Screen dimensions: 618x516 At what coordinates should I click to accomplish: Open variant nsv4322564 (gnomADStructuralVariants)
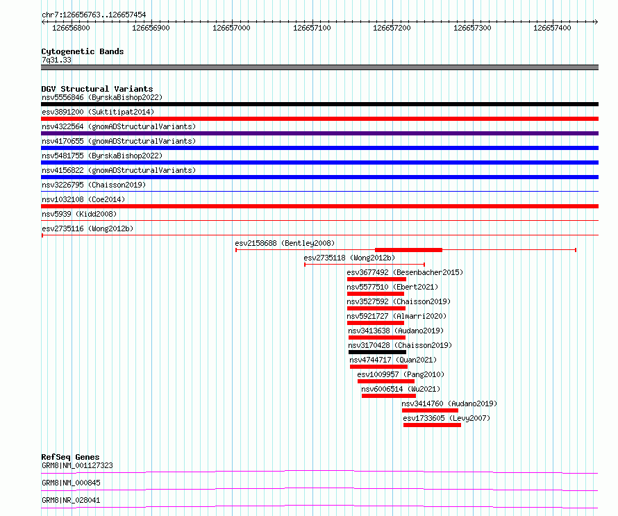click(119, 126)
